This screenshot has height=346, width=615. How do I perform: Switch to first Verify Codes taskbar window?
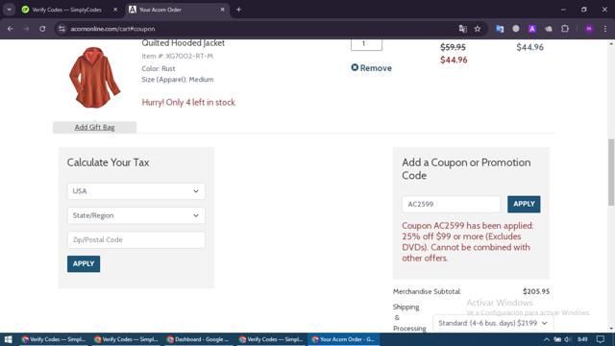coord(54,339)
